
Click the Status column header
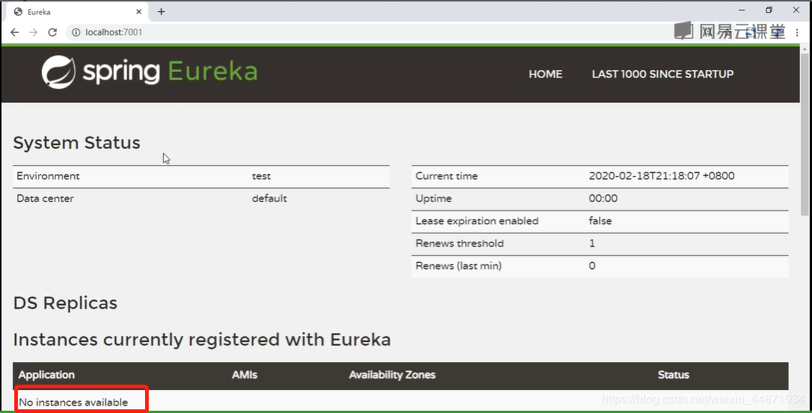click(673, 375)
